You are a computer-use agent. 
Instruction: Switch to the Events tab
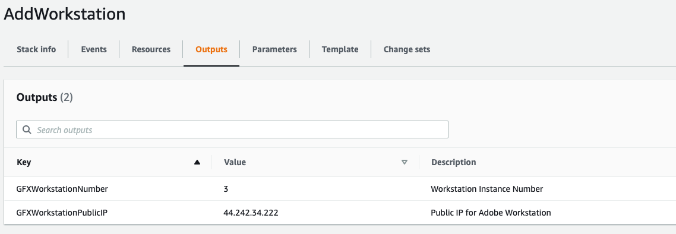coord(93,49)
